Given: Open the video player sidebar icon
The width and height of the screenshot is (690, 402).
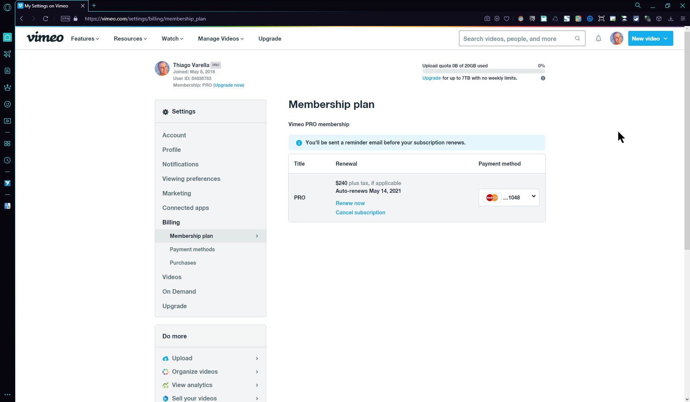Looking at the screenshot, I should 7,121.
